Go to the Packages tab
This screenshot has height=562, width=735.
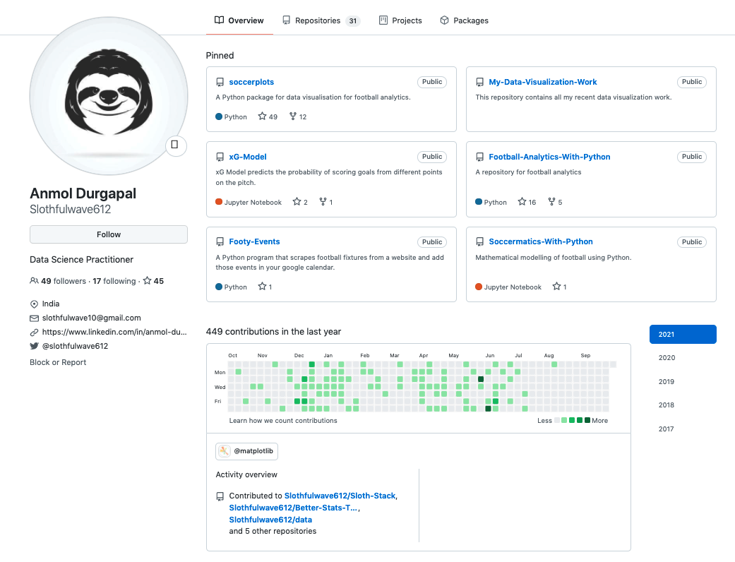pos(464,20)
